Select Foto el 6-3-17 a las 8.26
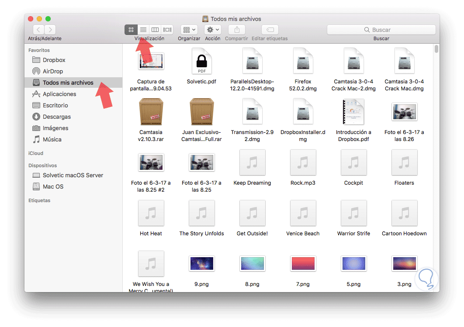The width and height of the screenshot is (464, 327). (x=404, y=112)
